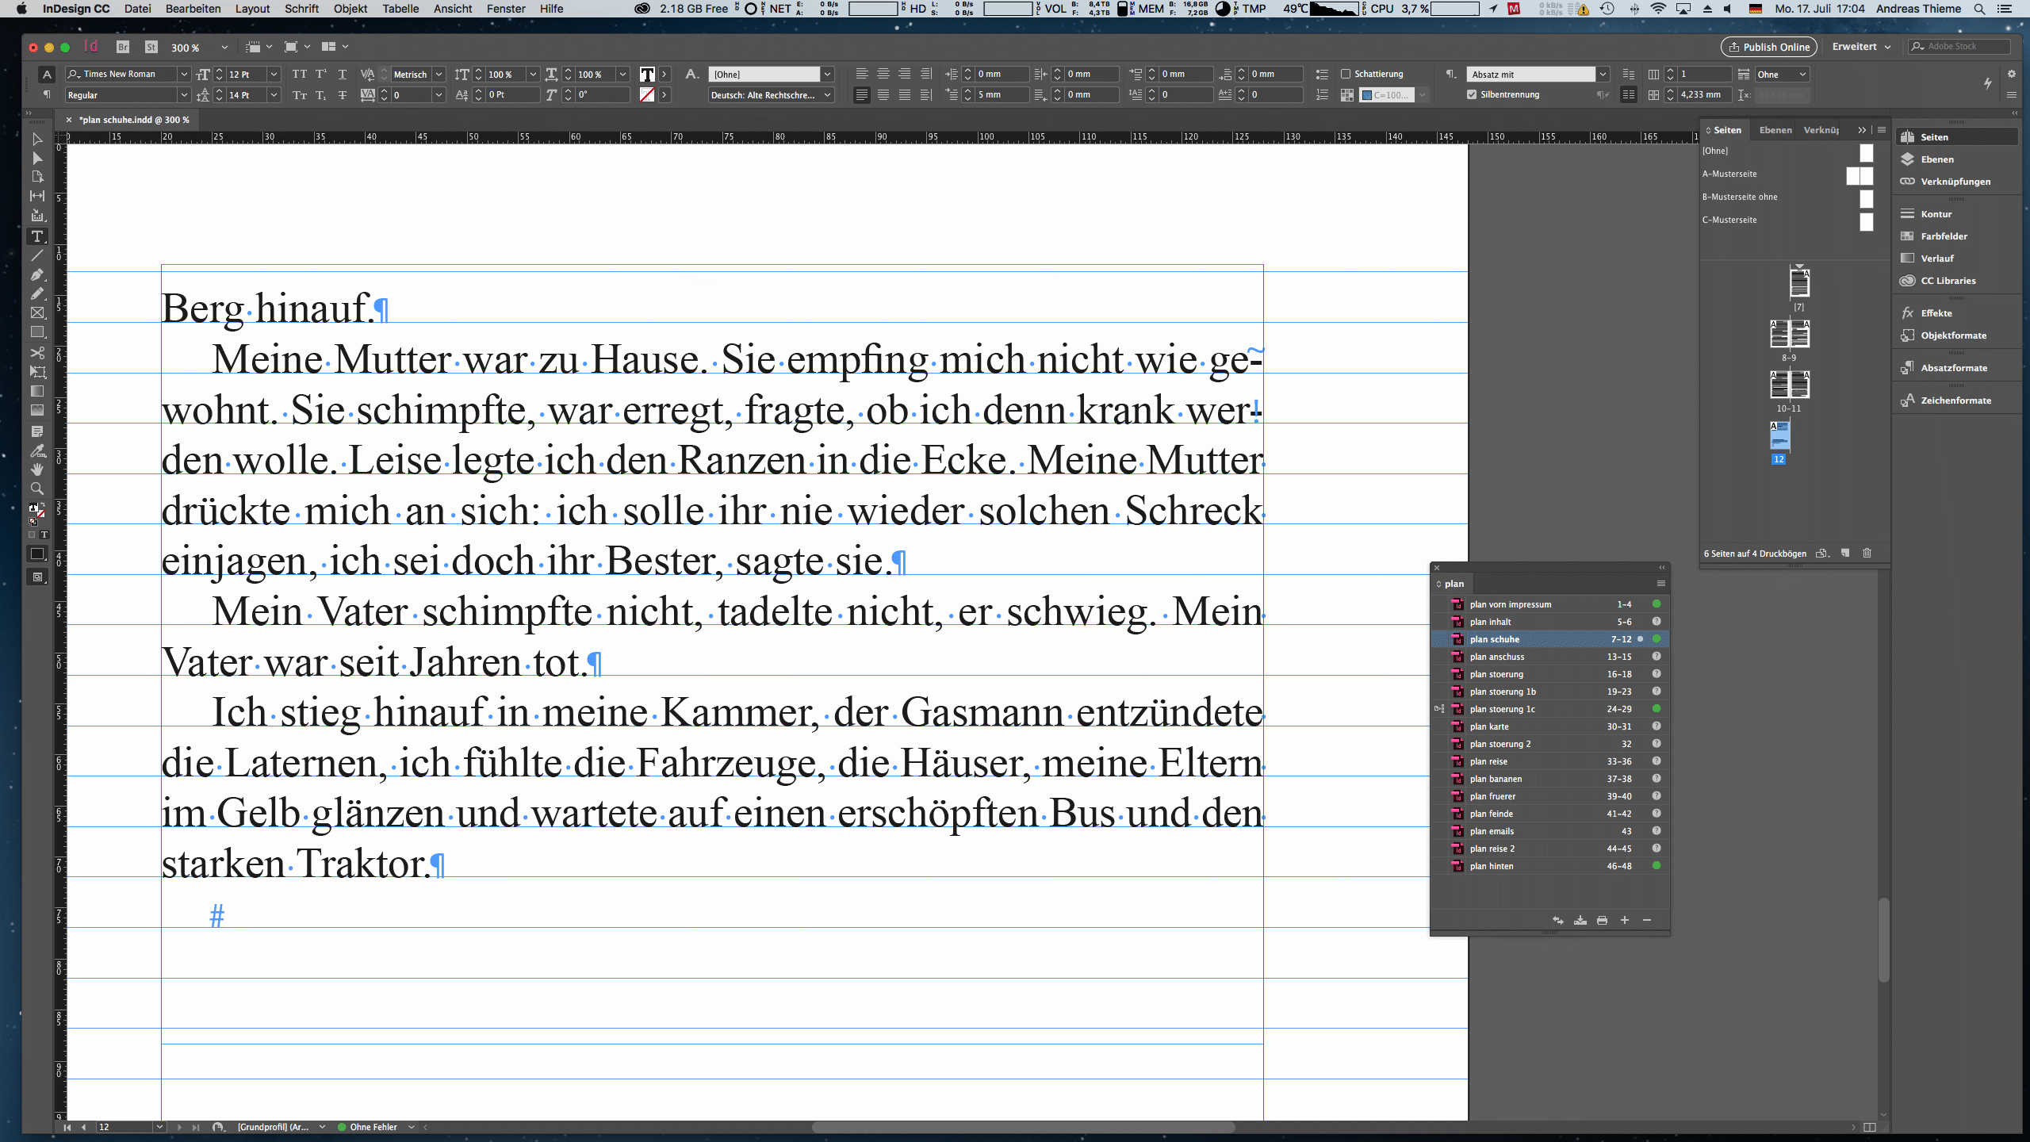The height and width of the screenshot is (1142, 2030).
Task: Toggle Underline formatting
Action: pos(342,74)
